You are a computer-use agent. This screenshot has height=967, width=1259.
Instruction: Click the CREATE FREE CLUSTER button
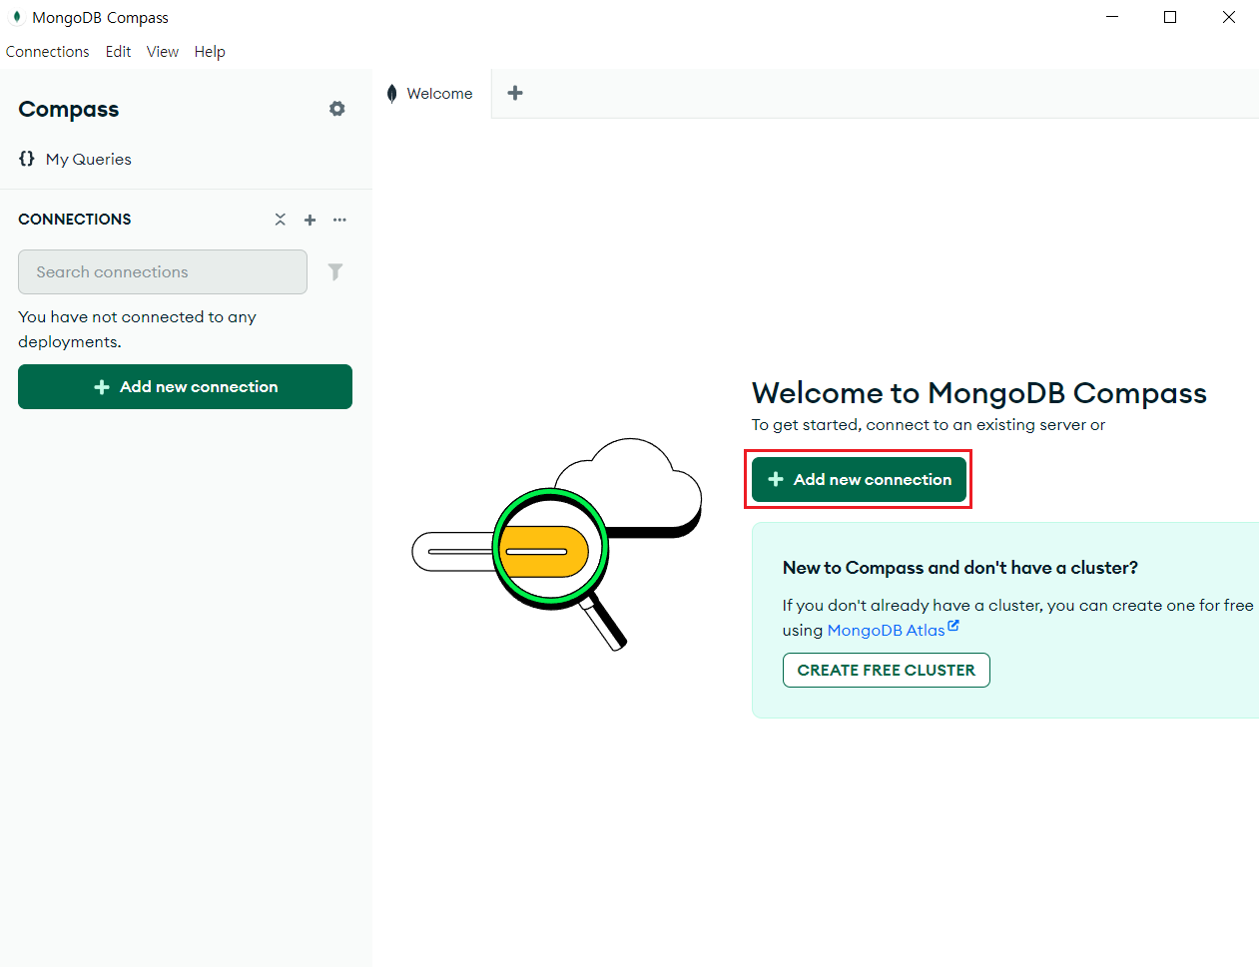[x=887, y=671]
